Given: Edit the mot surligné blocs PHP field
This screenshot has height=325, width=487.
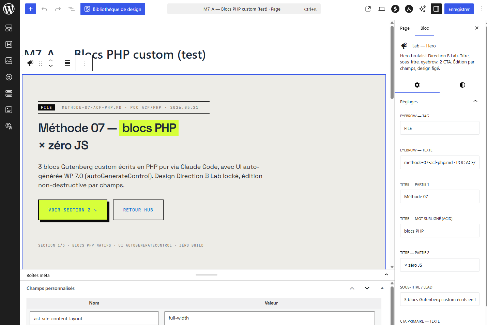Looking at the screenshot, I should (440, 231).
